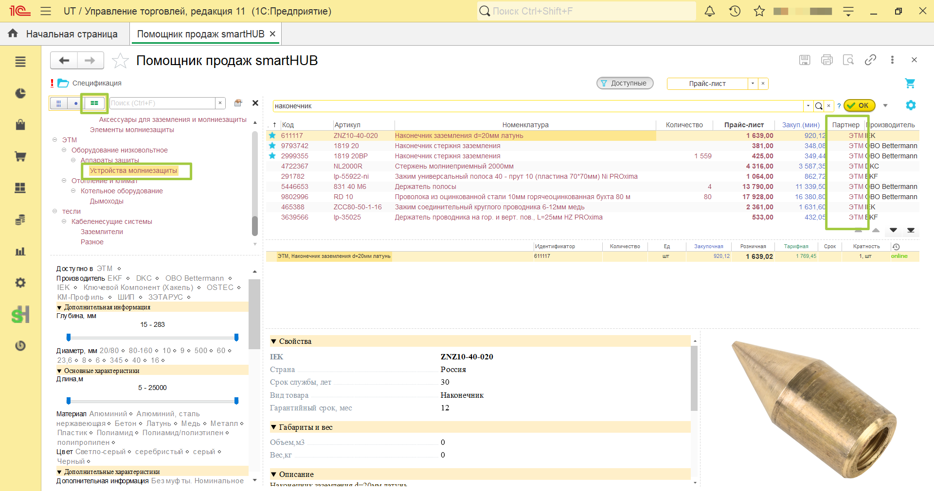
Task: Open the history clock icon in title bar
Action: tap(735, 11)
